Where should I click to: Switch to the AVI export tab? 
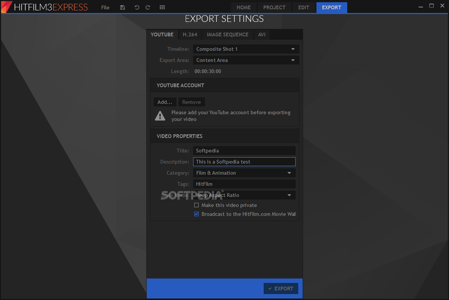pos(262,34)
